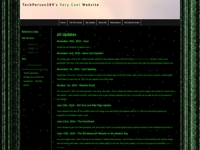Click the 'Misc.' sidebar heading
The height and width of the screenshot is (150, 200).
pos(24,59)
